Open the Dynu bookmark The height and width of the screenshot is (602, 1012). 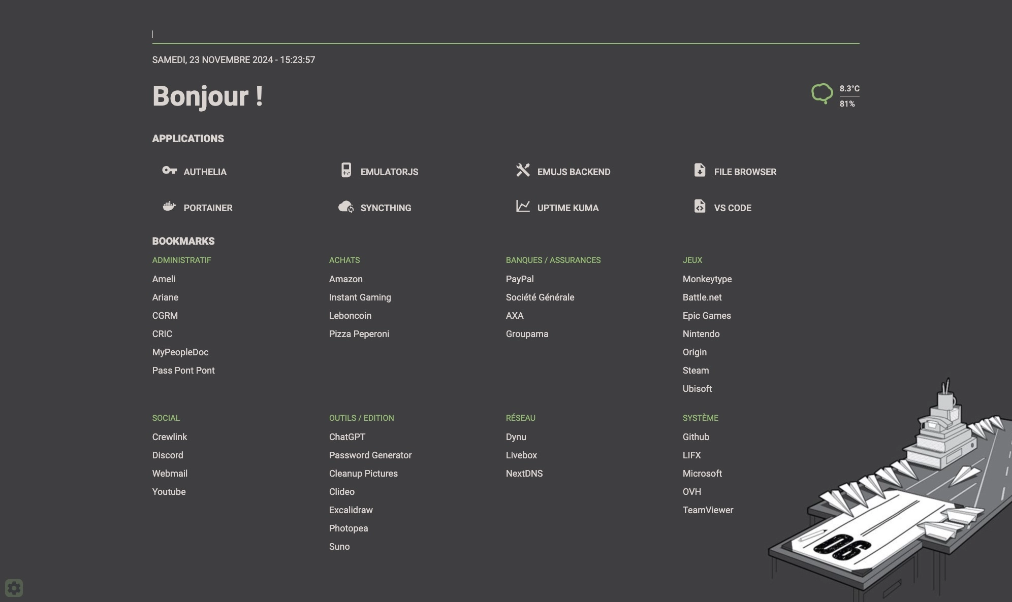point(516,437)
